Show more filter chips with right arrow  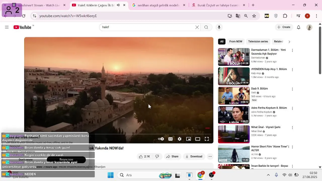(289, 42)
